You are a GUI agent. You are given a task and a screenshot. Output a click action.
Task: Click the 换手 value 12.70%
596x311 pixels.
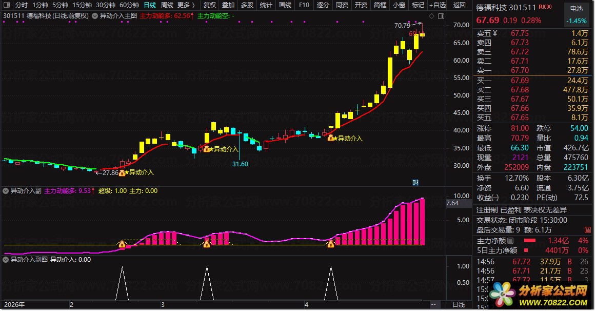pos(516,178)
